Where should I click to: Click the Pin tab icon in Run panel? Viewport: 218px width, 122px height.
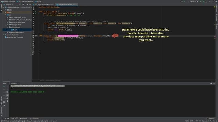click(x=4, y=106)
